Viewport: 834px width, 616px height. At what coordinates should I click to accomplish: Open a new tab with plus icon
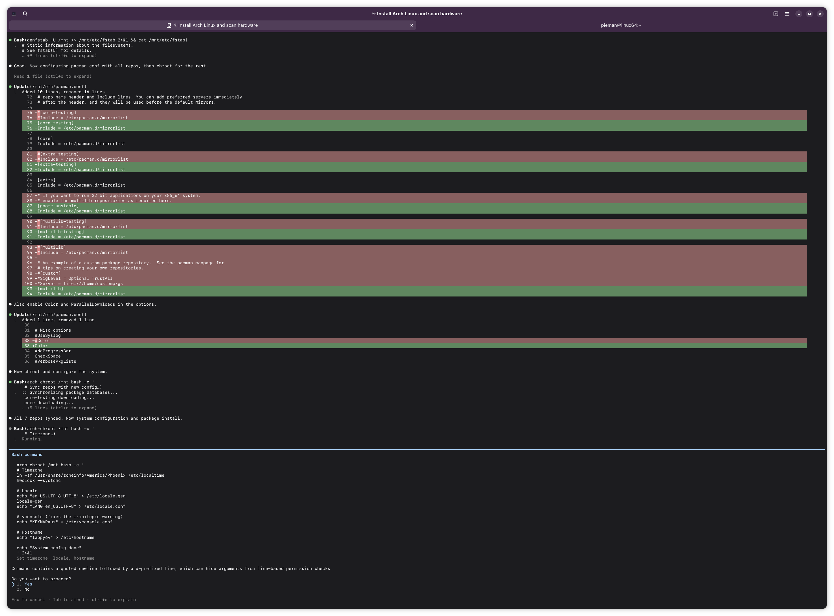click(776, 14)
